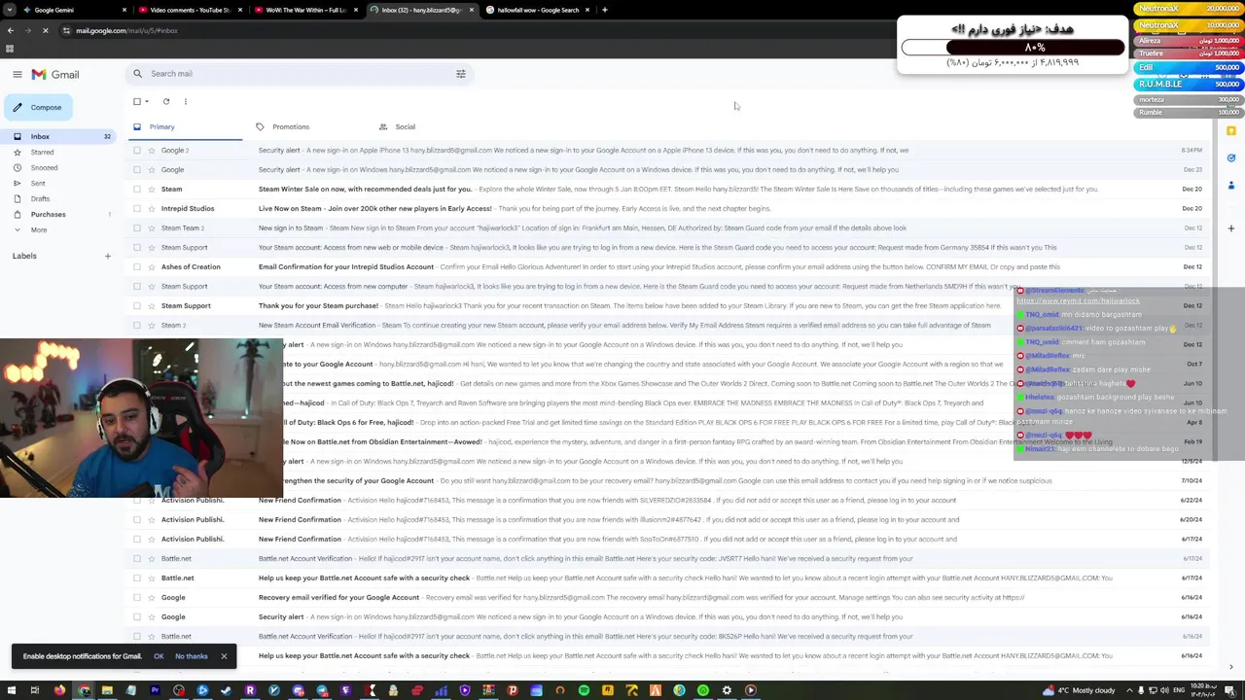Open the Drafts folder
The width and height of the screenshot is (1245, 700).
click(40, 199)
